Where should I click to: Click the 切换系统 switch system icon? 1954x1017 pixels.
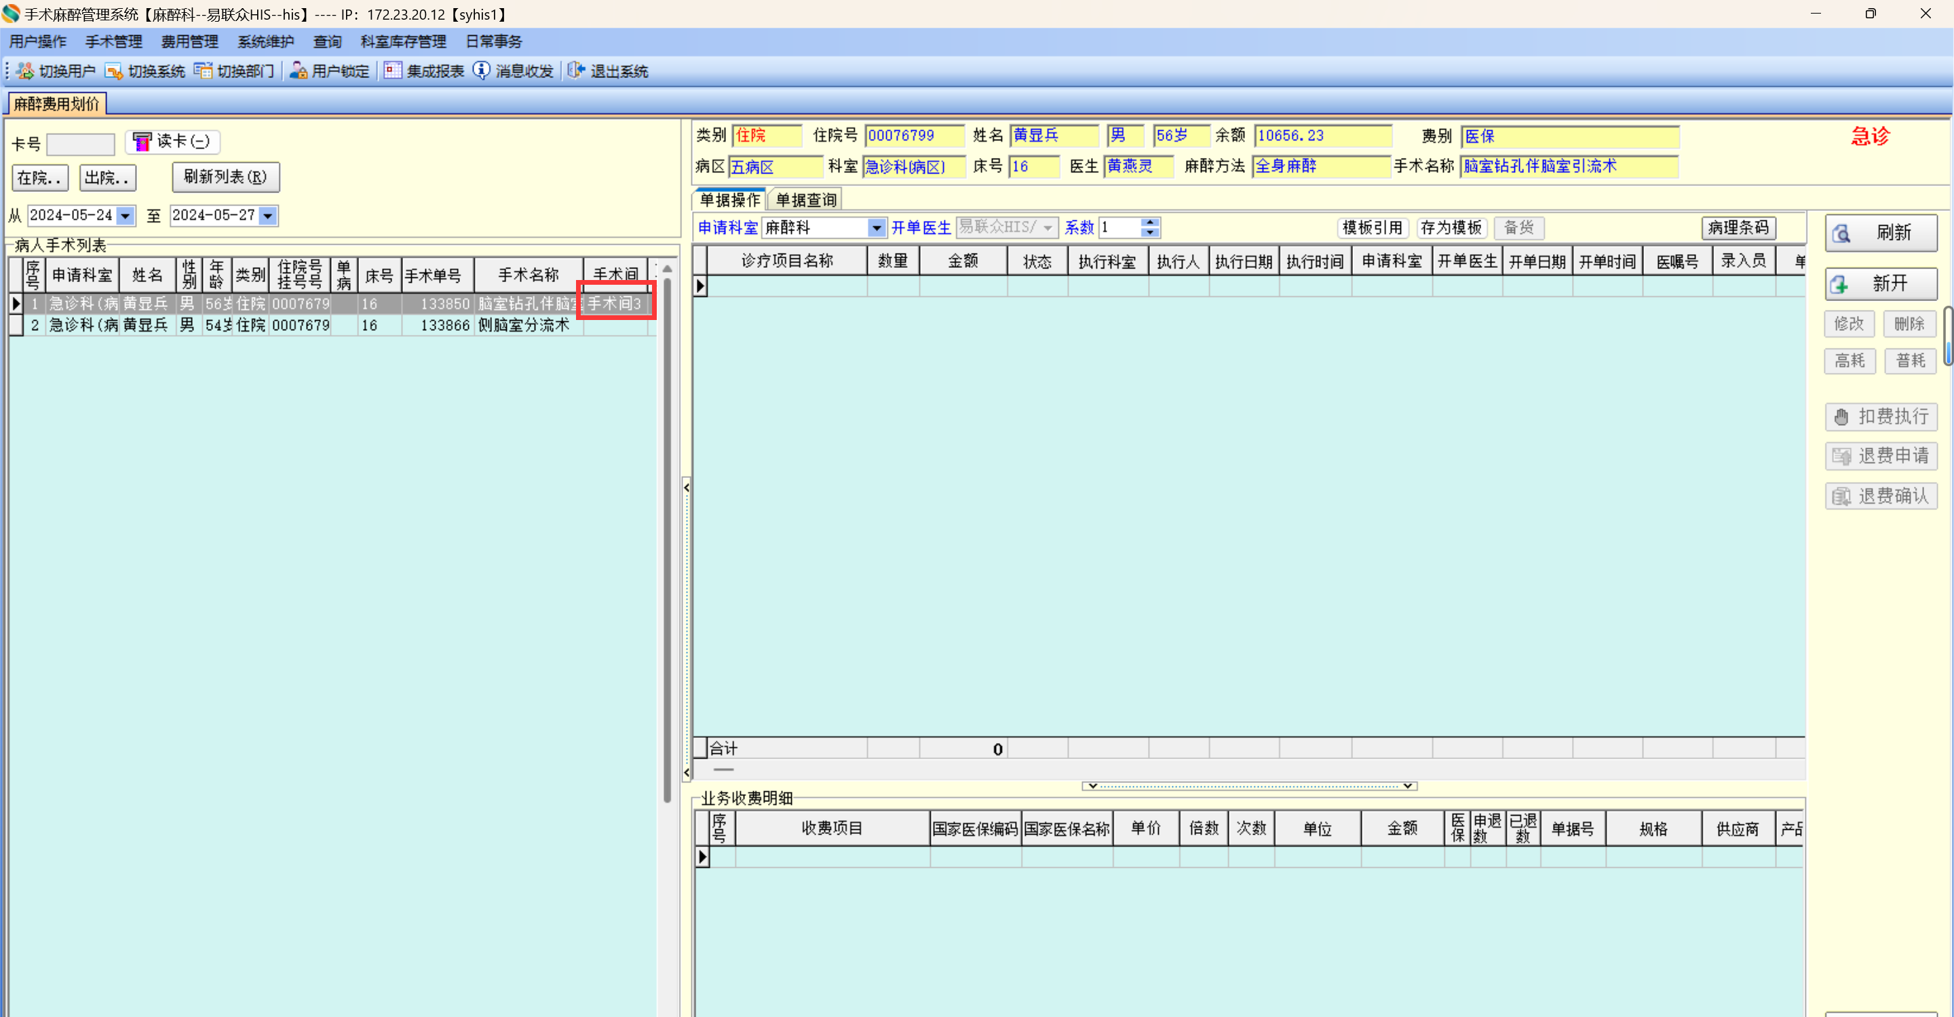(x=114, y=71)
